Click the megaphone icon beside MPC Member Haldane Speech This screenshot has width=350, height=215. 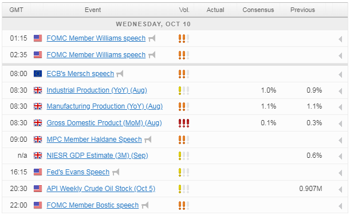[148, 140]
